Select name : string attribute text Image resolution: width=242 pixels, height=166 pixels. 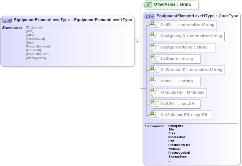click(177, 81)
